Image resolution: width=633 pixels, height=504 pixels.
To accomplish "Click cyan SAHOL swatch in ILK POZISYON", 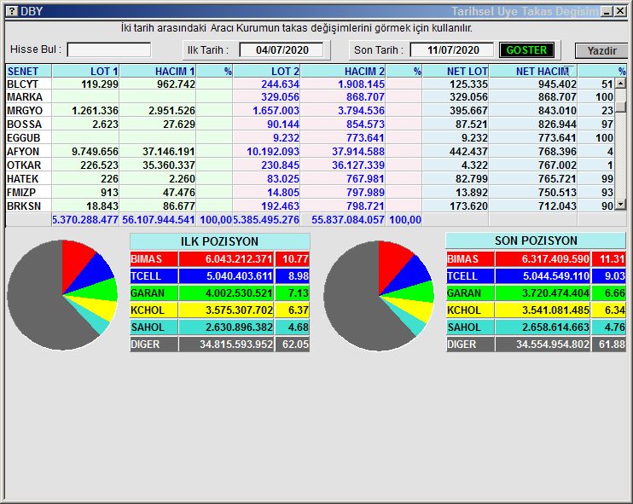I will point(154,327).
